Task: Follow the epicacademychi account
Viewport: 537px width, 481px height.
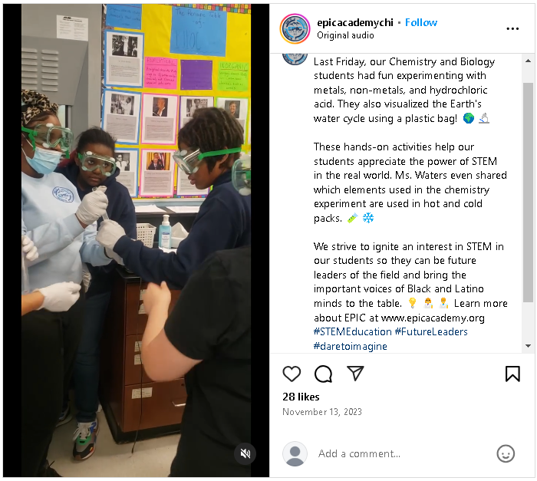Action: pyautogui.click(x=421, y=22)
